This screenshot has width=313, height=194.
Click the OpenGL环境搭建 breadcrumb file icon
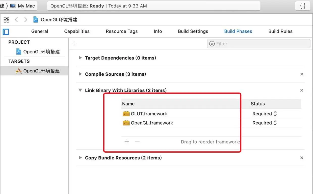tap(36, 20)
